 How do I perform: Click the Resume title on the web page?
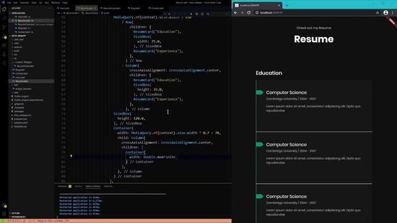(314, 39)
